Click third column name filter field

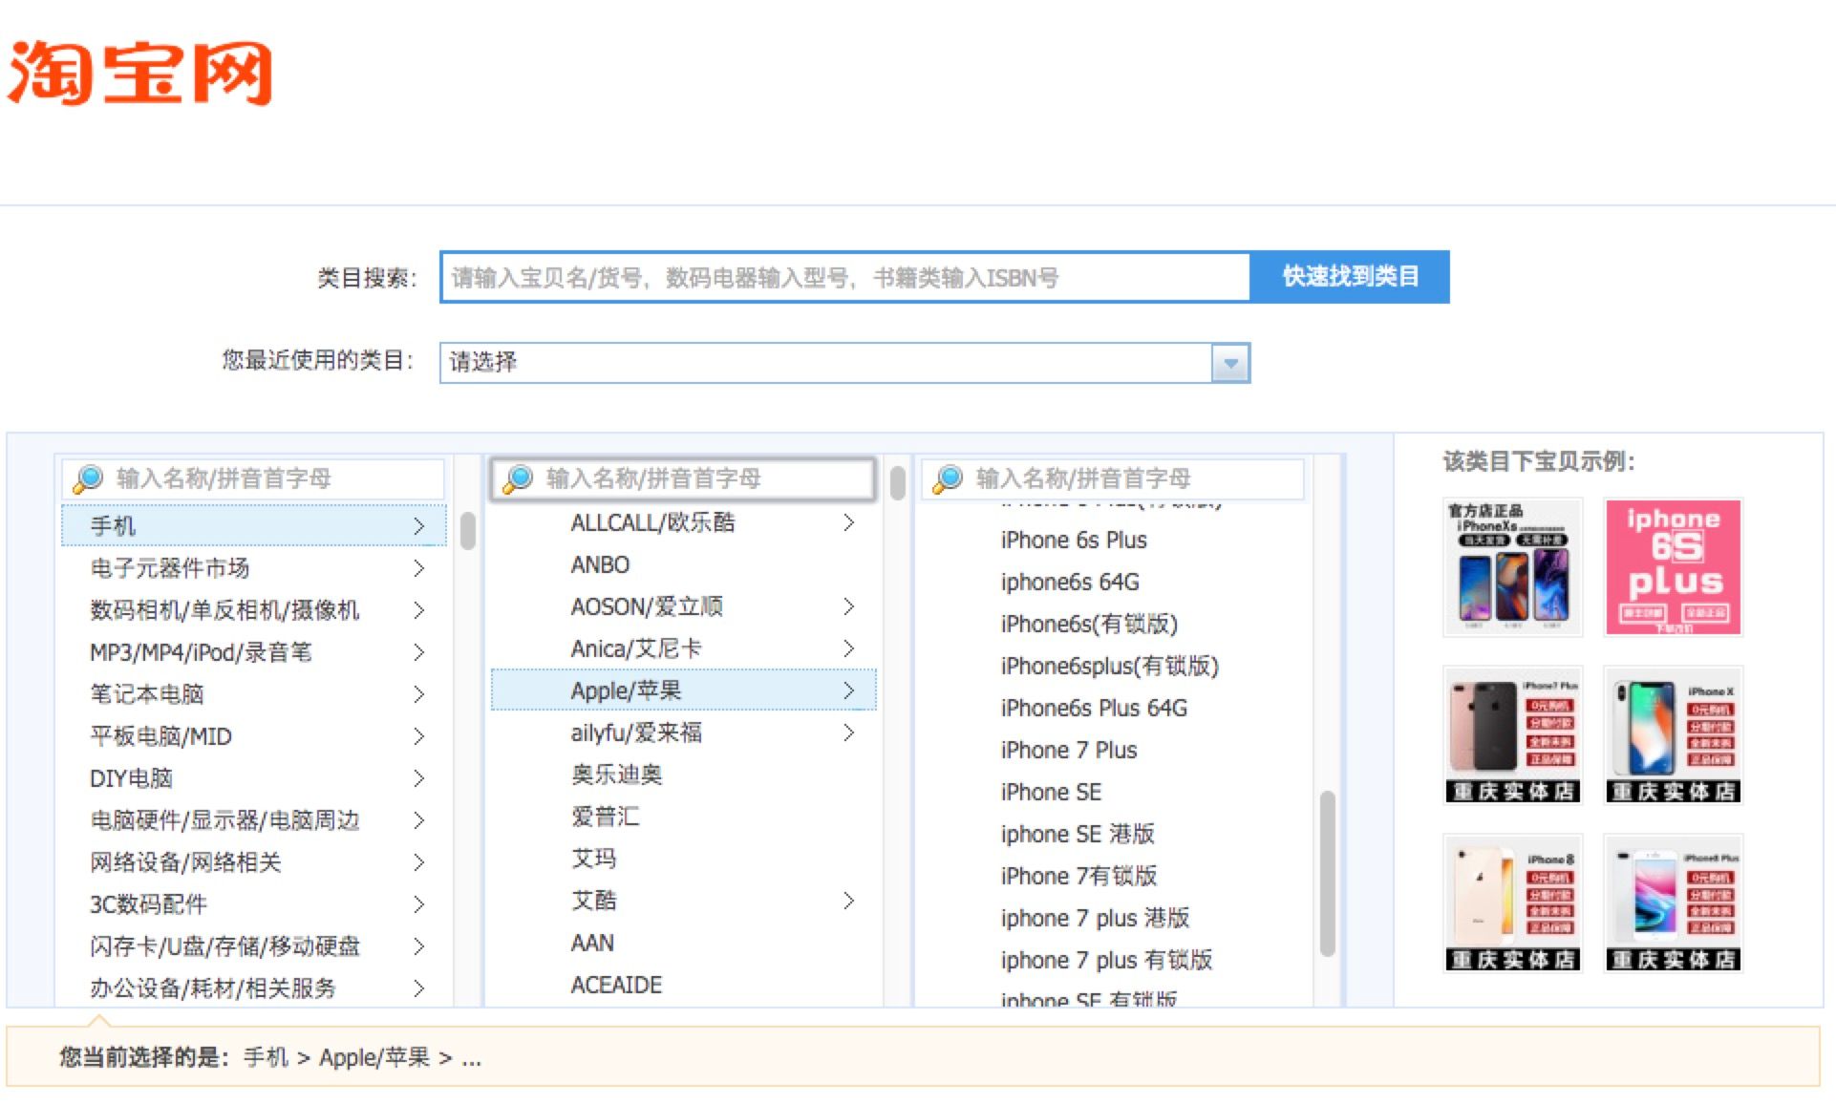[x=1114, y=478]
